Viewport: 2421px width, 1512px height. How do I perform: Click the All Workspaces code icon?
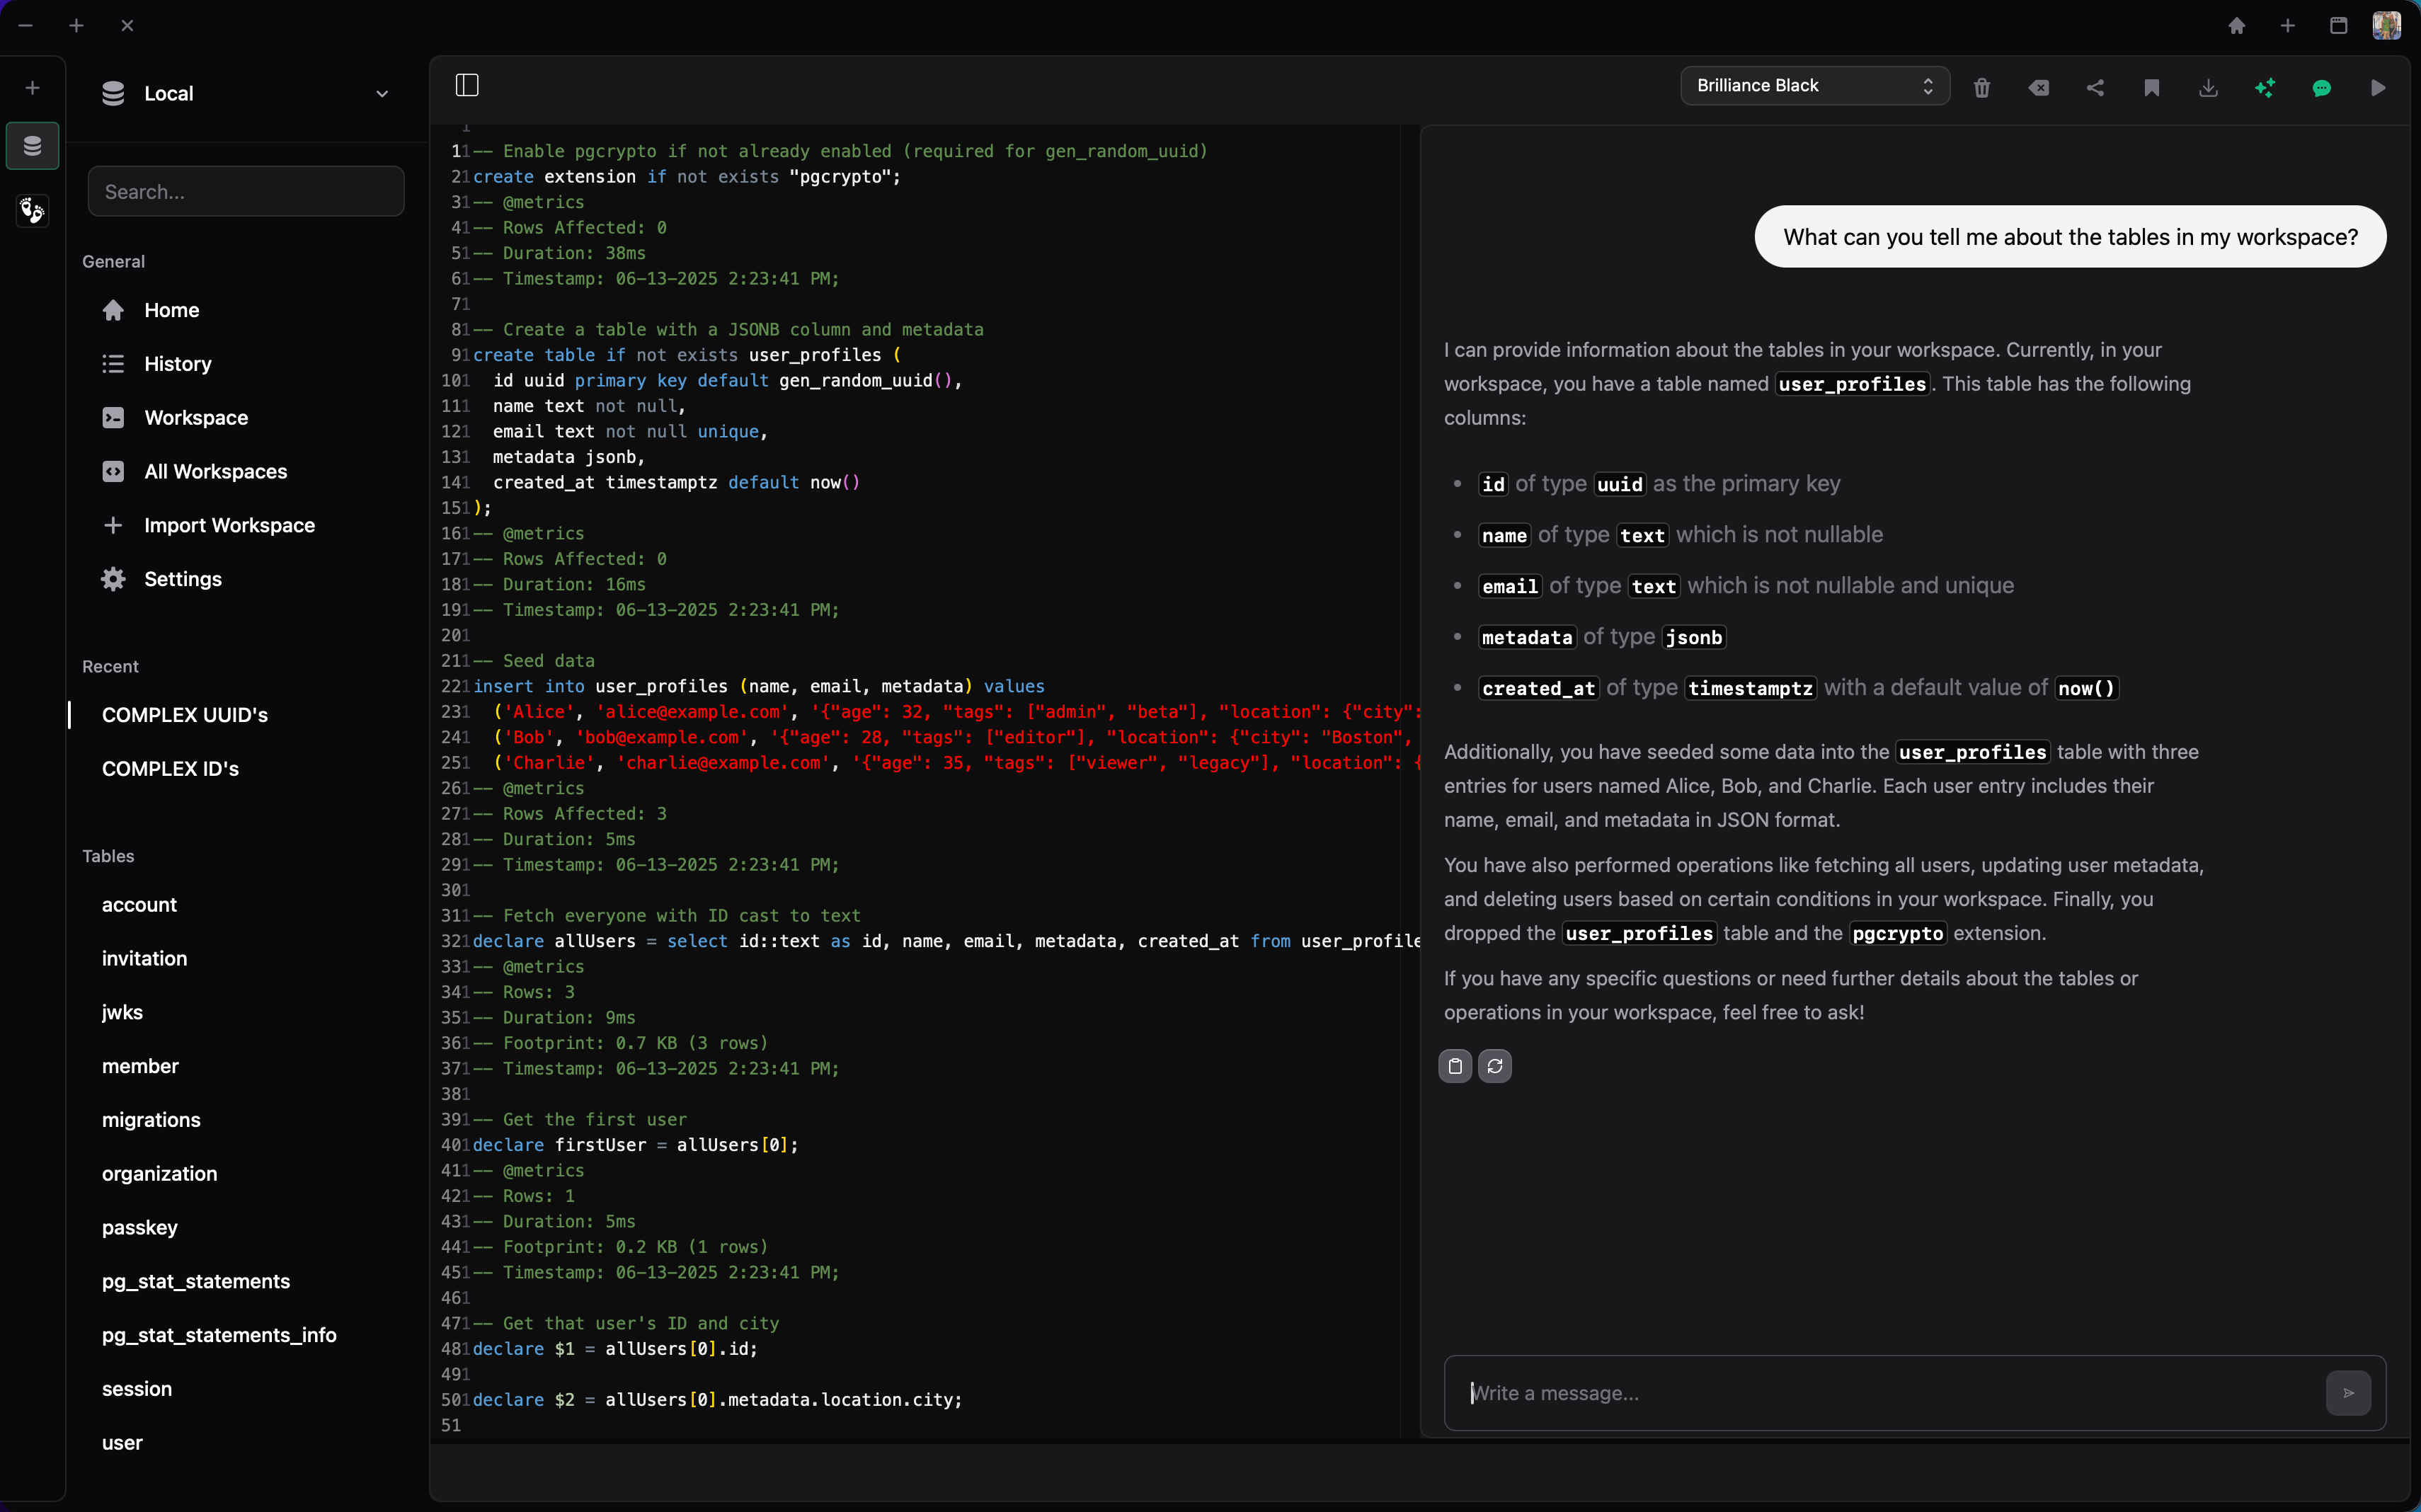113,472
